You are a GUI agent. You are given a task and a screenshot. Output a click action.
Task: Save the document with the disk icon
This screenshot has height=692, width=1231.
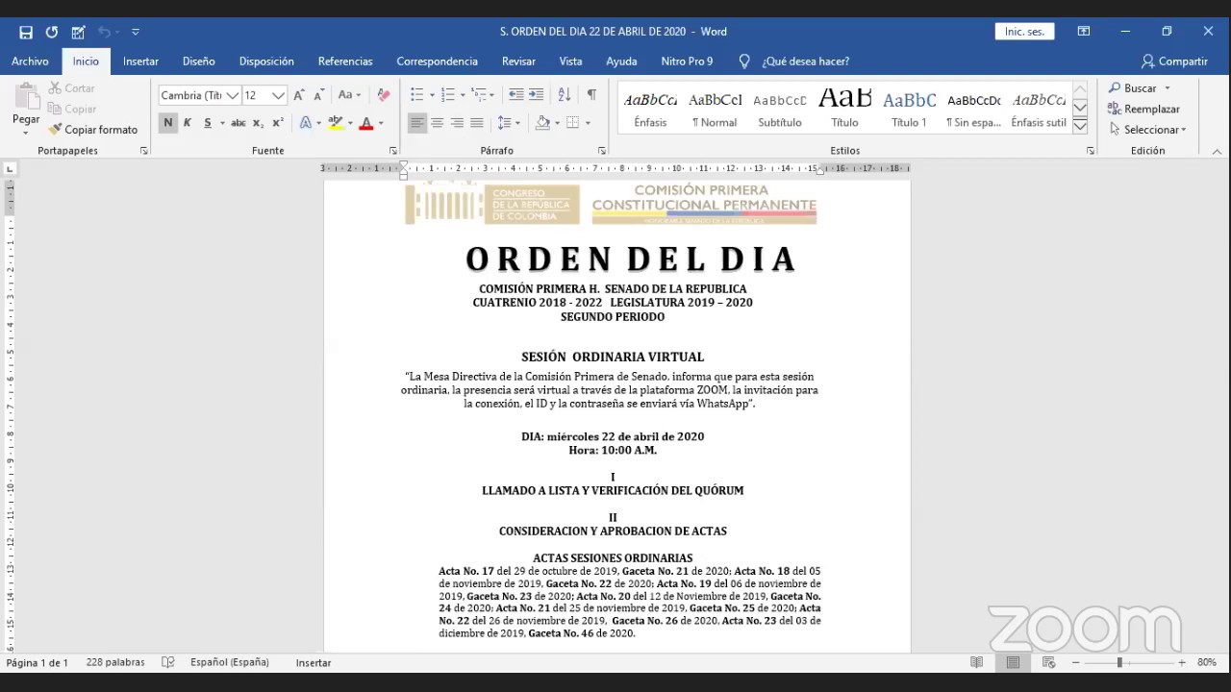pyautogui.click(x=26, y=32)
